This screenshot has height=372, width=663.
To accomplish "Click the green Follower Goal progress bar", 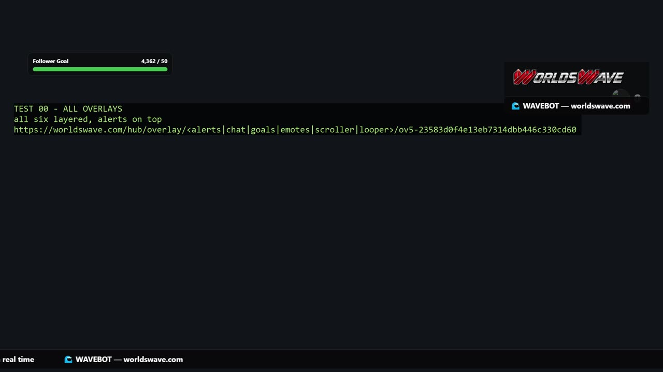I will [100, 69].
